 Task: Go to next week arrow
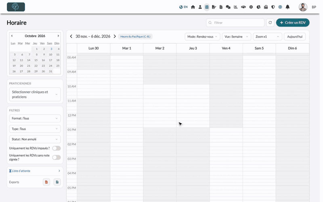tap(115, 36)
